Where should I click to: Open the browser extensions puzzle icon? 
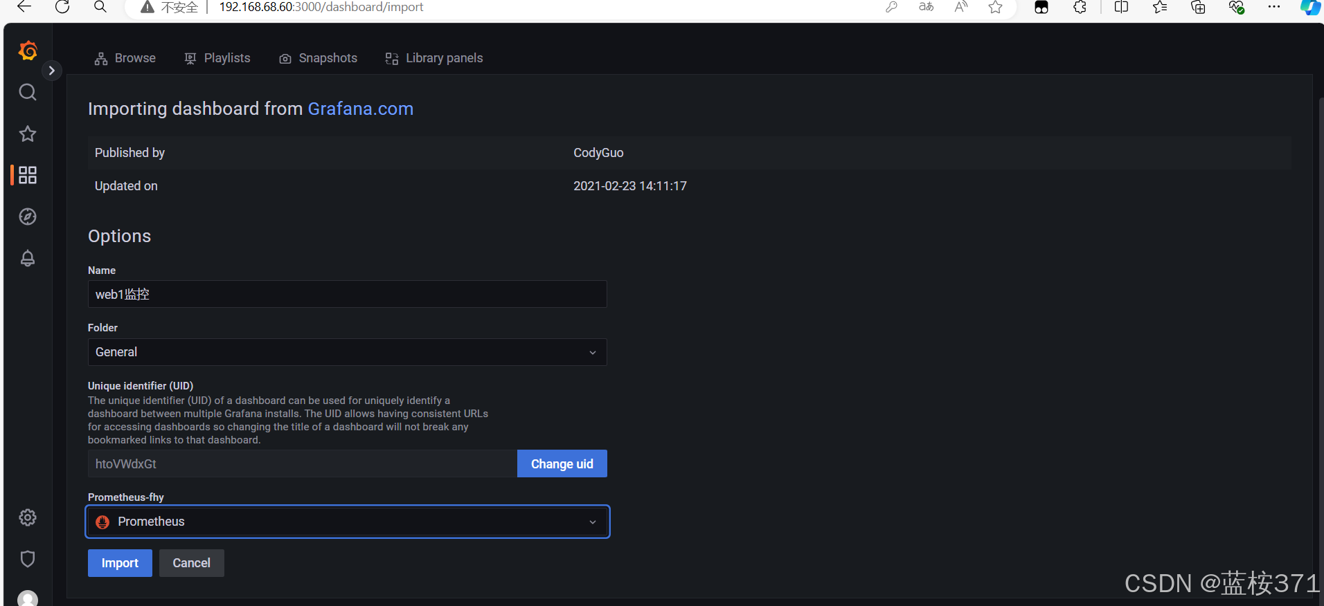coord(1080,7)
